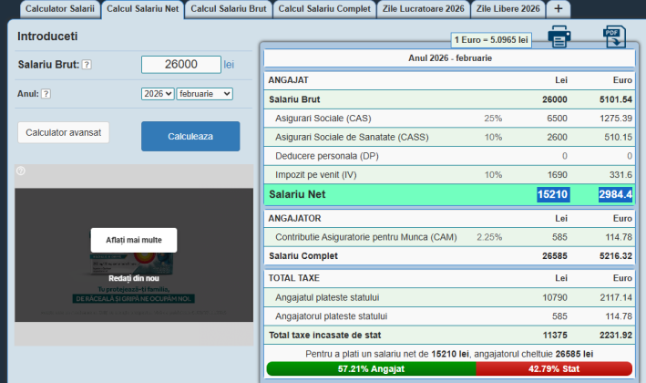Viewport: 646px width, 383px height.
Task: Click the ad info icon above the video
Action: click(21, 171)
